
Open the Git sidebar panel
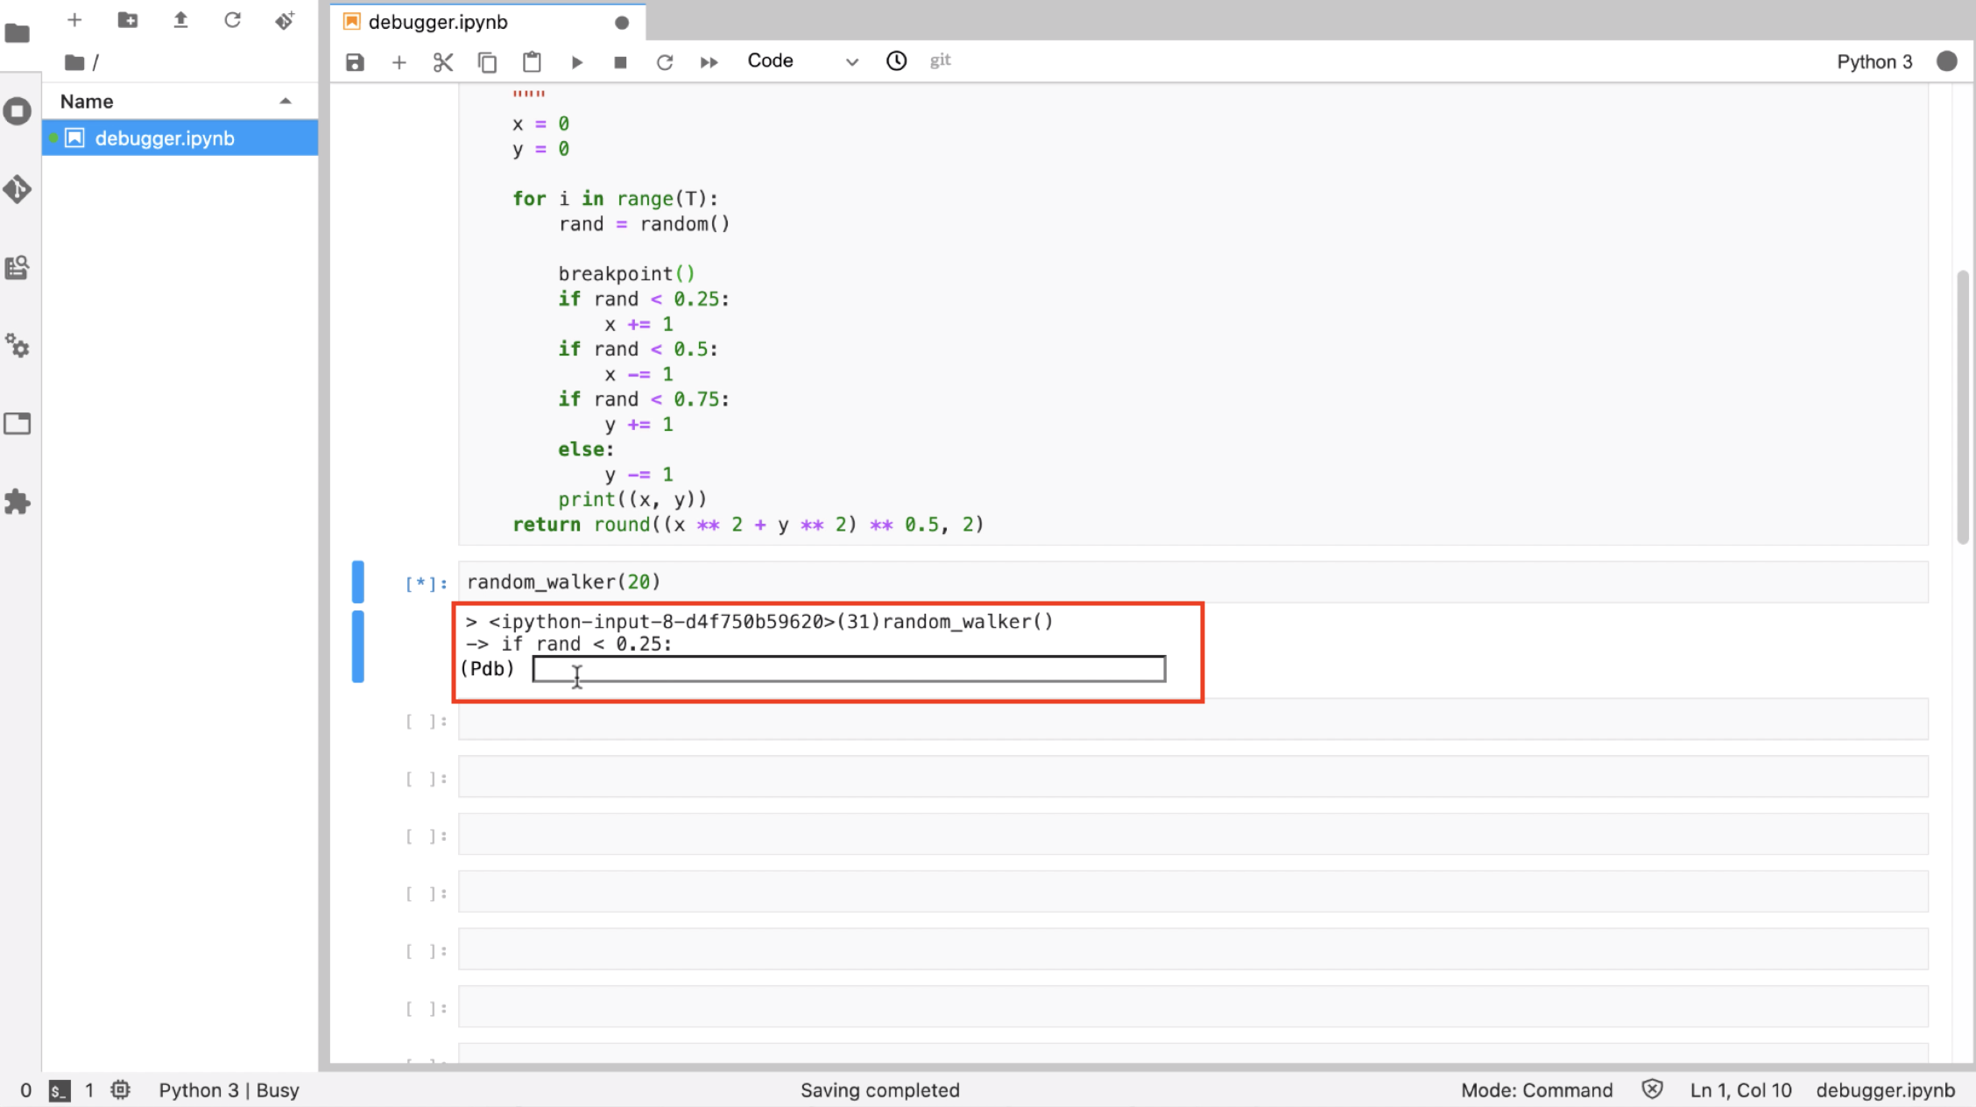point(18,189)
